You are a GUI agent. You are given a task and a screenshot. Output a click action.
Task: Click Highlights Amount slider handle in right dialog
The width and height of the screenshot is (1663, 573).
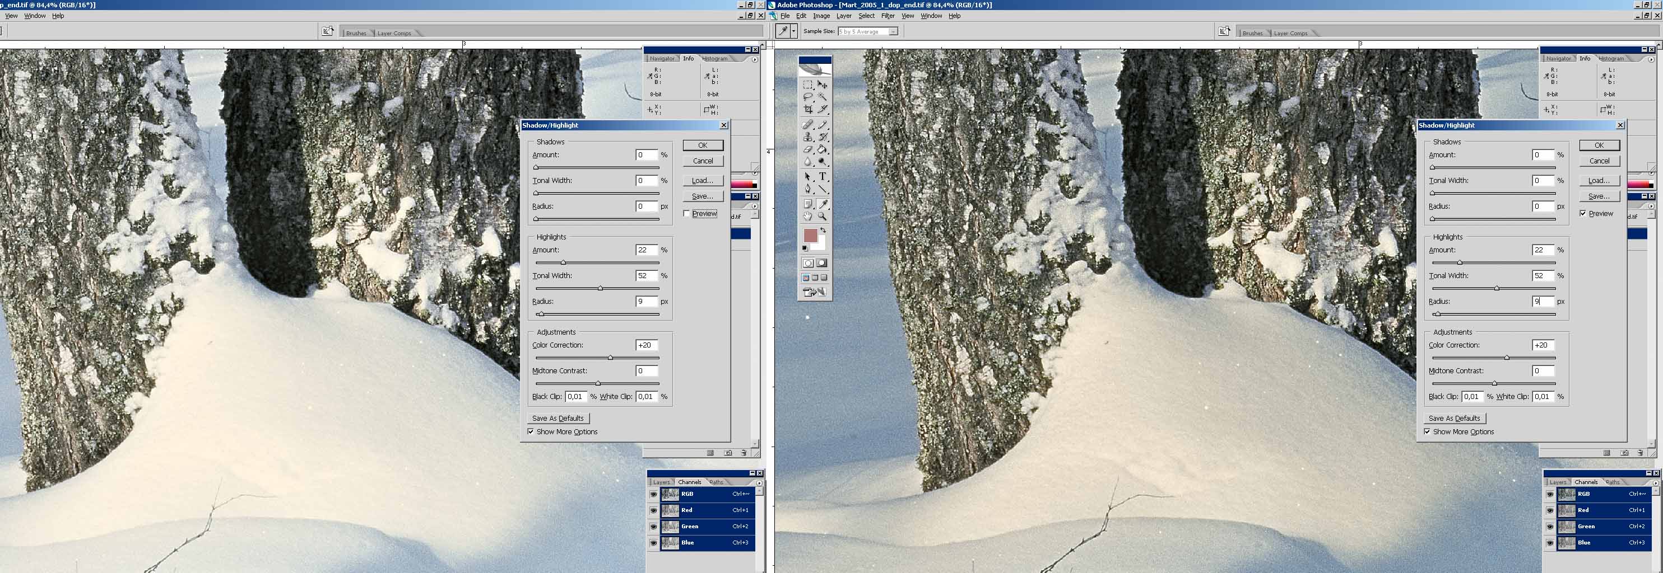(x=1459, y=262)
